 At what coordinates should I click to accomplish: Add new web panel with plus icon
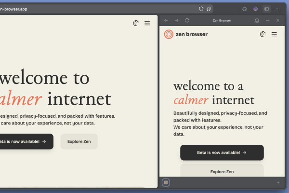pyautogui.click(x=278, y=183)
